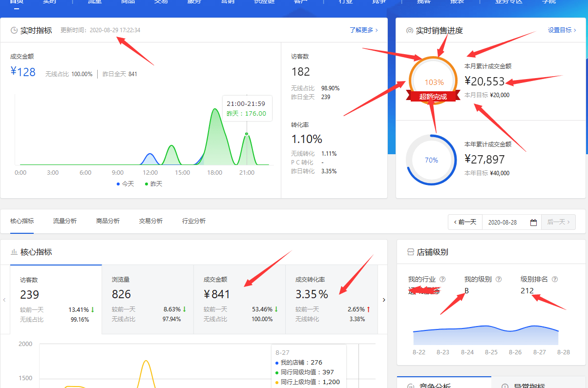Toggle the 昨天 legend series in chart
The height and width of the screenshot is (388, 588).
click(153, 184)
